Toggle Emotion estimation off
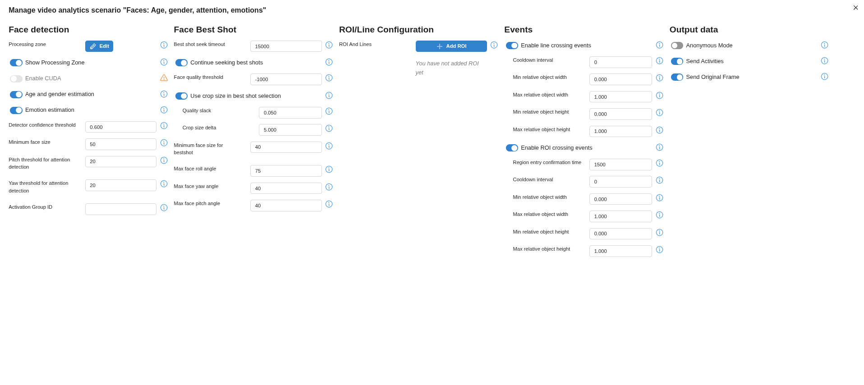 pos(16,110)
